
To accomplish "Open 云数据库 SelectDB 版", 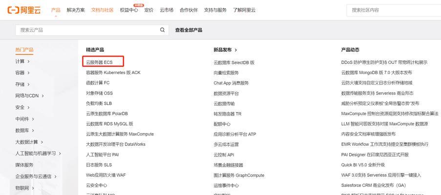I will 234,62.
